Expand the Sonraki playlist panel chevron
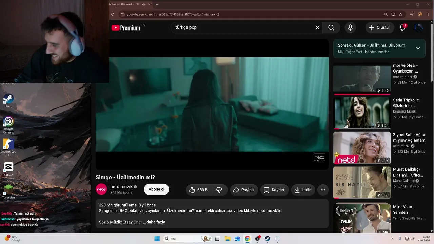434x244 pixels. pos(418,48)
